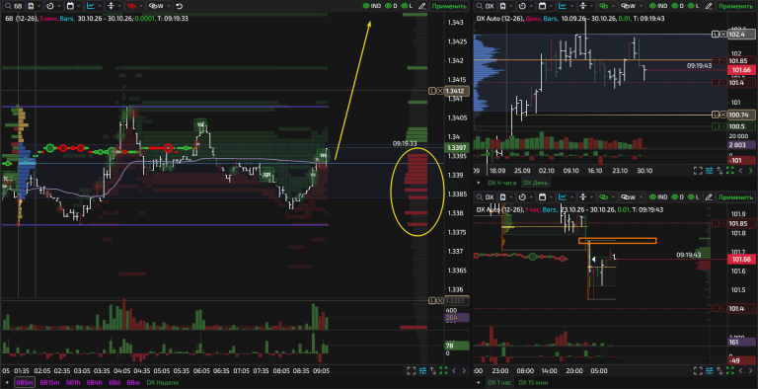Toggle IND visibility in the DX hourly chart
Viewport: 758px width, 389px height.
click(x=659, y=196)
